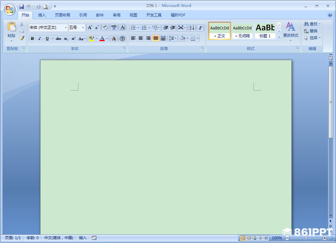The image size is (336, 243).
Task: Open the Asian layout menu
Action: pos(182,28)
